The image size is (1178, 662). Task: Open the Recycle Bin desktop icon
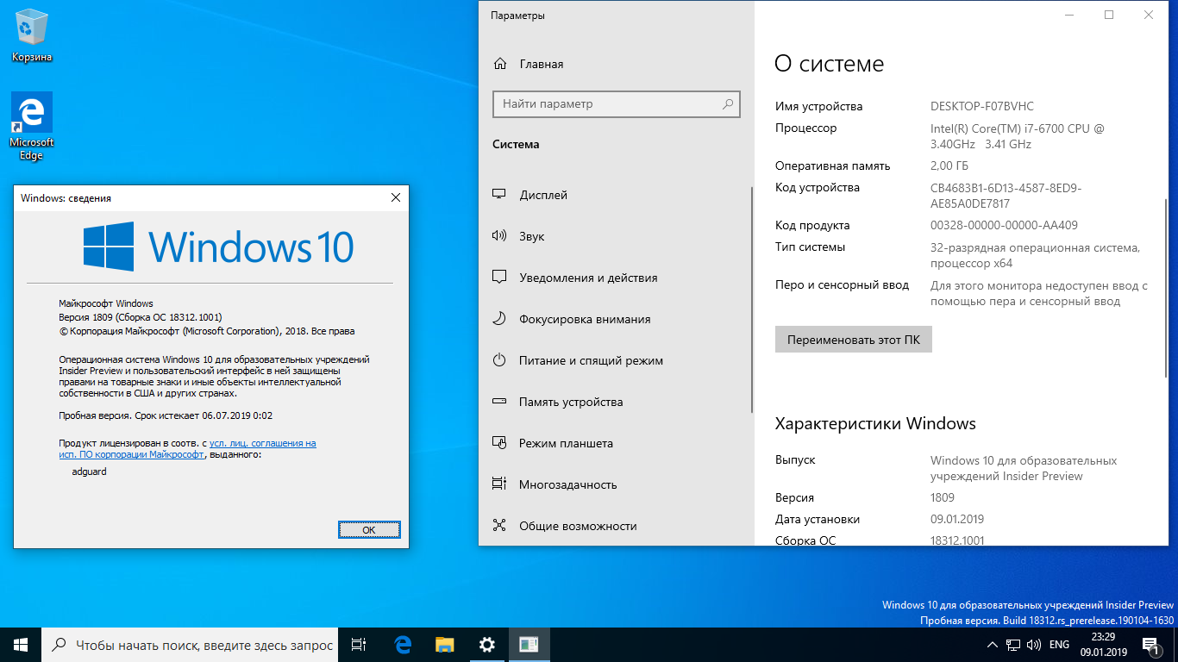(x=32, y=36)
